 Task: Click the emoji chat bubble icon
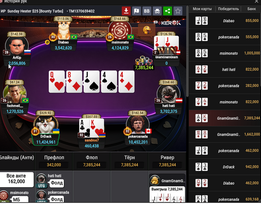point(147,30)
